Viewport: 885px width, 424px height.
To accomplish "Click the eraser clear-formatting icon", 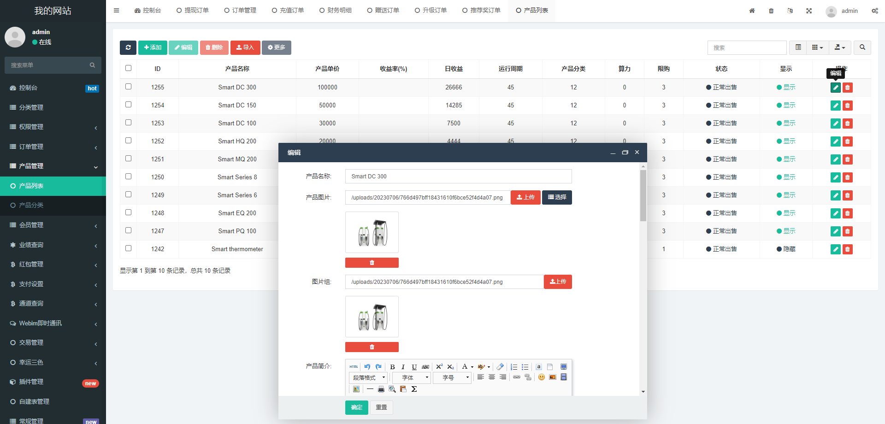I will [500, 367].
